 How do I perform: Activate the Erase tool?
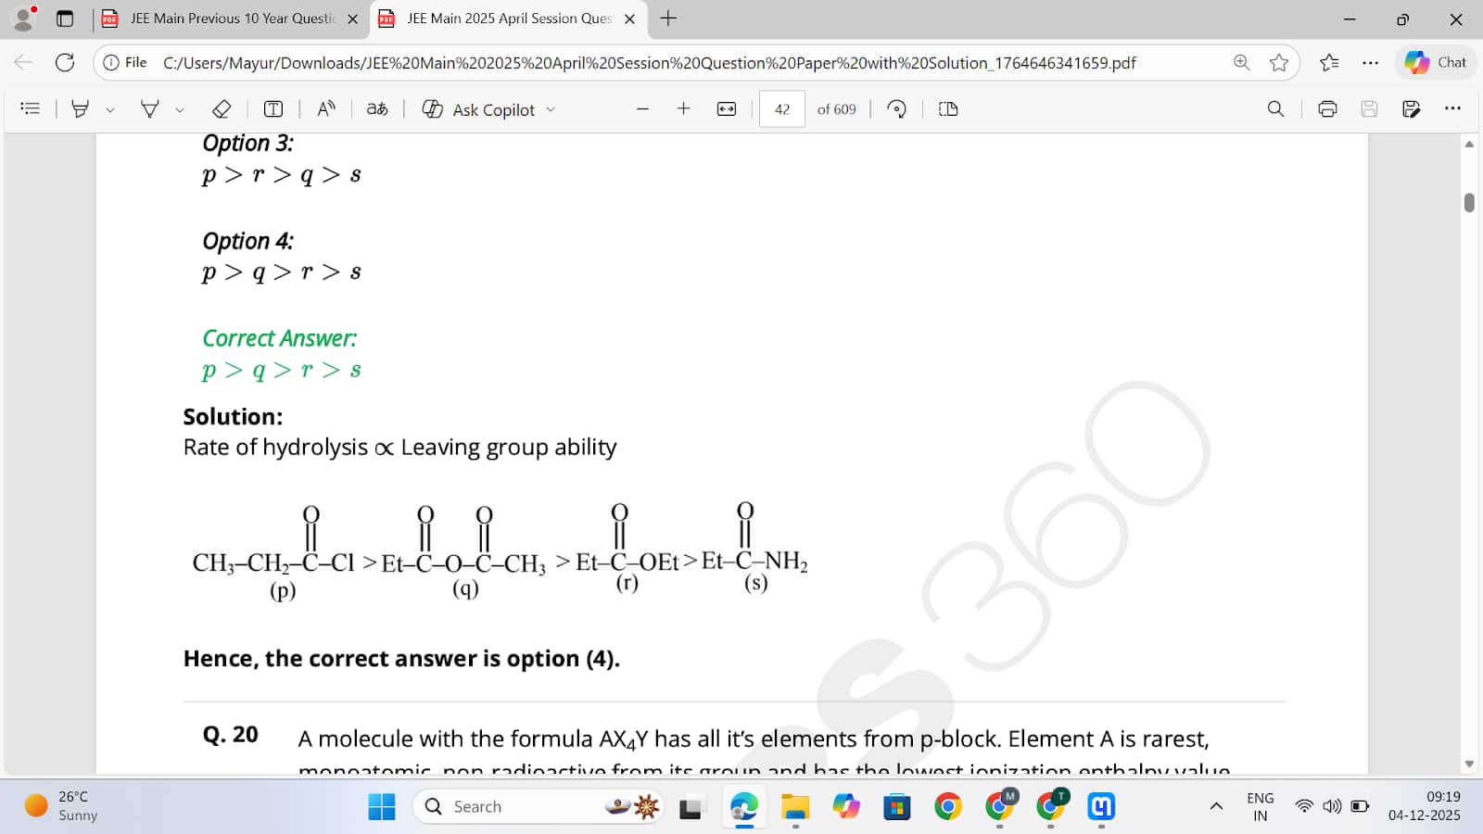(222, 109)
